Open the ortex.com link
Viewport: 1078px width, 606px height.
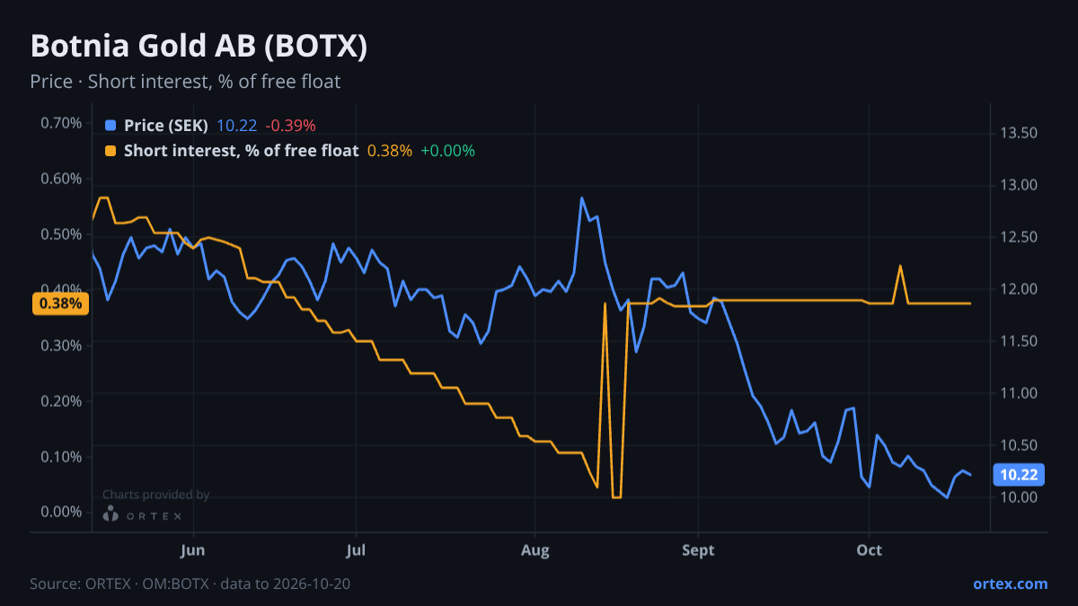pyautogui.click(x=1011, y=584)
